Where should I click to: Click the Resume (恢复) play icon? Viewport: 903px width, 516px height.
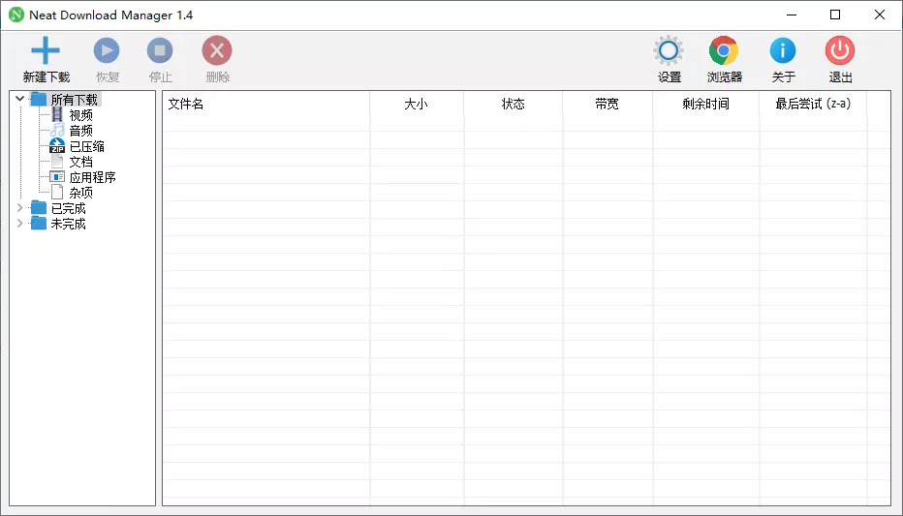click(107, 50)
